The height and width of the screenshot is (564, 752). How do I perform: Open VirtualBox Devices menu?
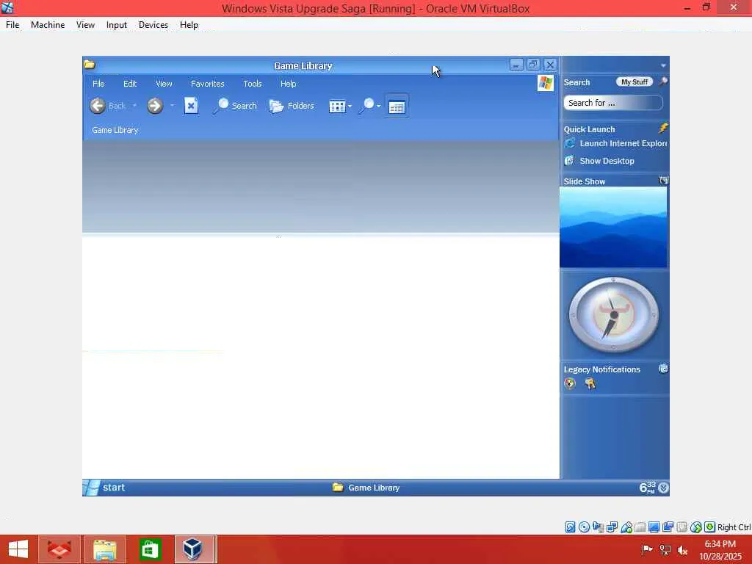pyautogui.click(x=153, y=25)
